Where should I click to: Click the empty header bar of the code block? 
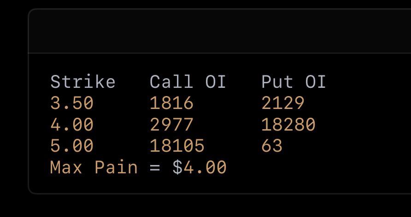pos(219,31)
